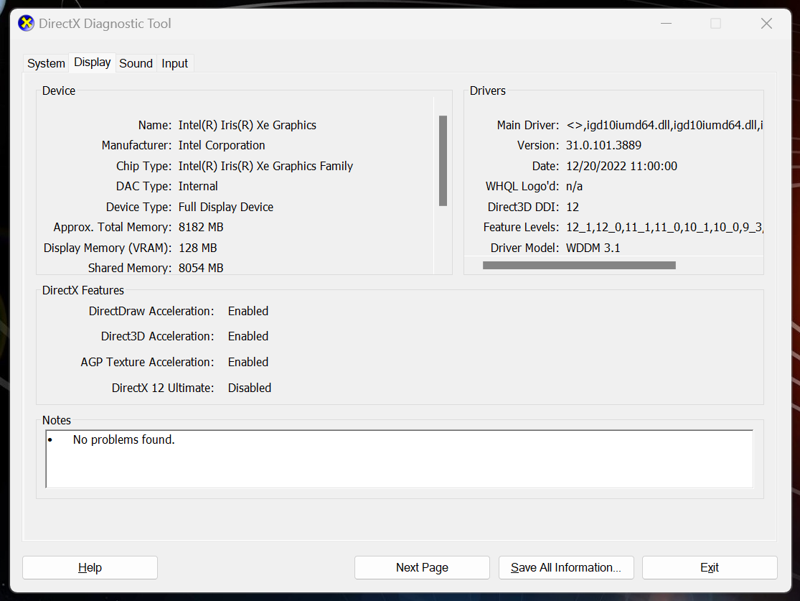
Task: Close the DirectX Diagnostic Tool window
Action: tap(766, 24)
